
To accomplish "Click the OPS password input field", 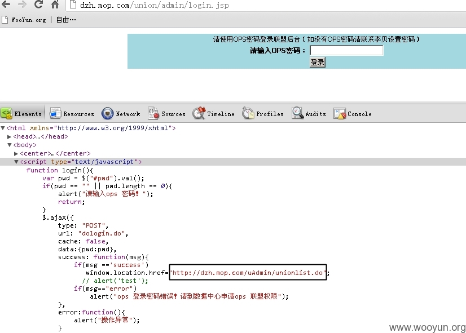I will (x=346, y=51).
